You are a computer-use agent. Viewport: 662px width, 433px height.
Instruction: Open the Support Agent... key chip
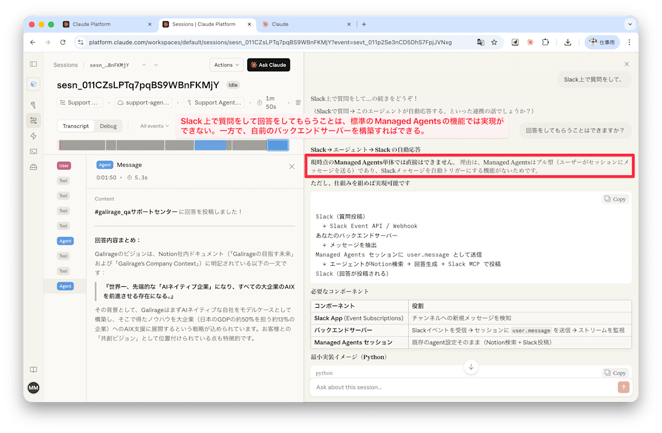(x=214, y=103)
